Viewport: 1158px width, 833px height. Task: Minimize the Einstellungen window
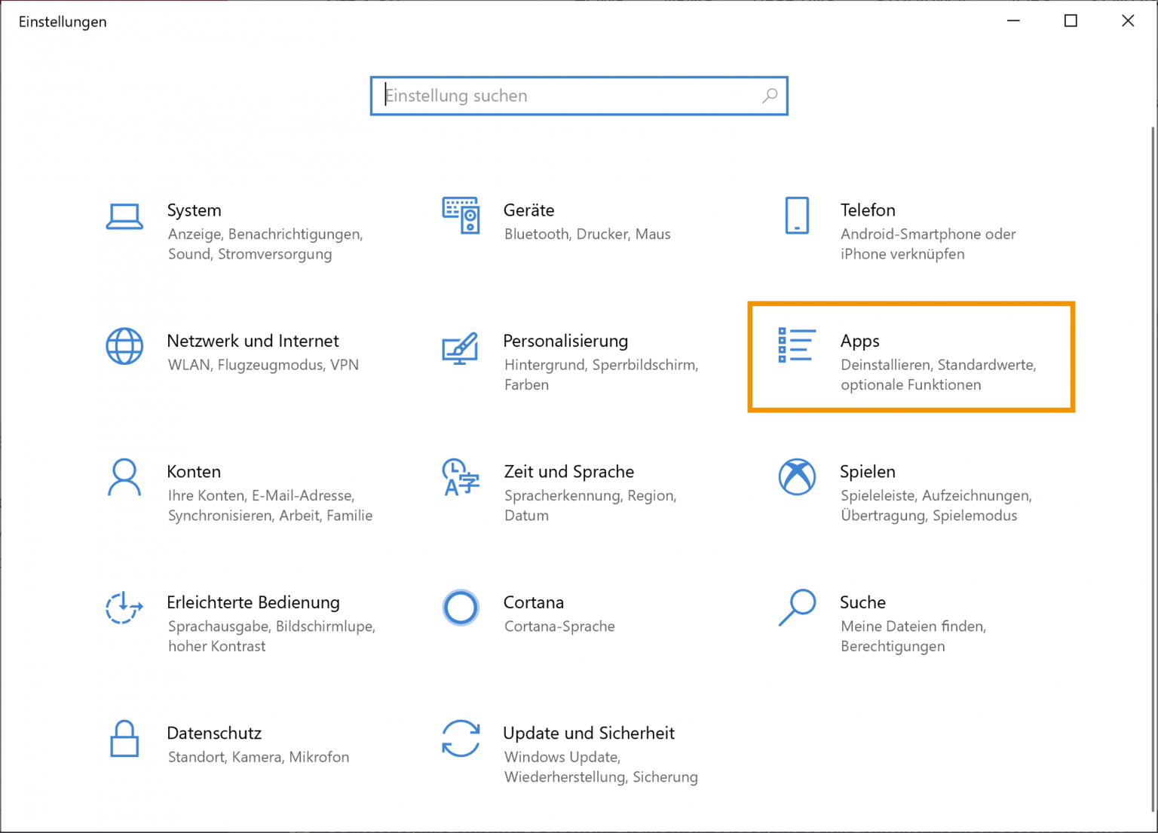pos(1013,21)
